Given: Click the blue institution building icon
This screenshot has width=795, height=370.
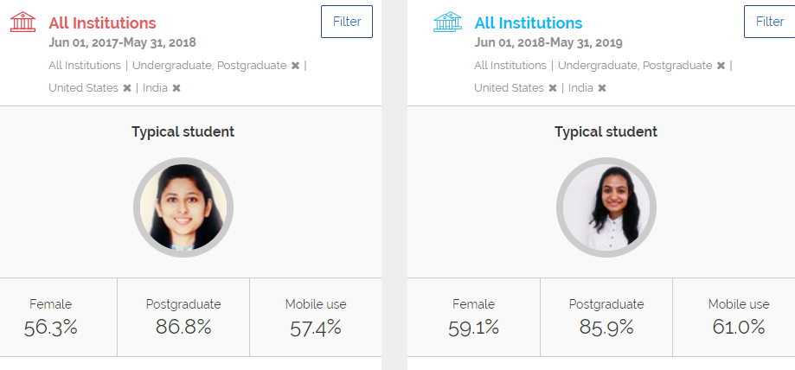Looking at the screenshot, I should (448, 22).
